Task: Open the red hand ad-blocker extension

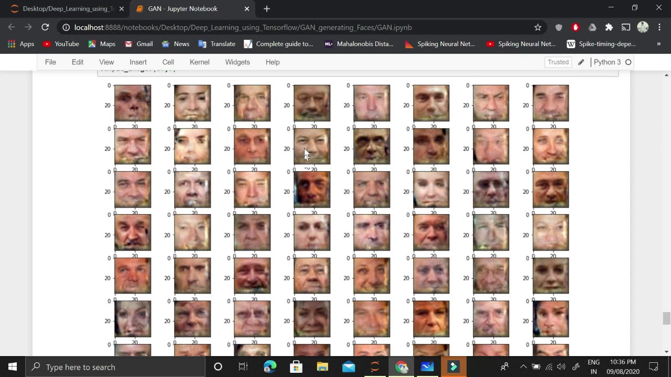Action: coord(576,27)
